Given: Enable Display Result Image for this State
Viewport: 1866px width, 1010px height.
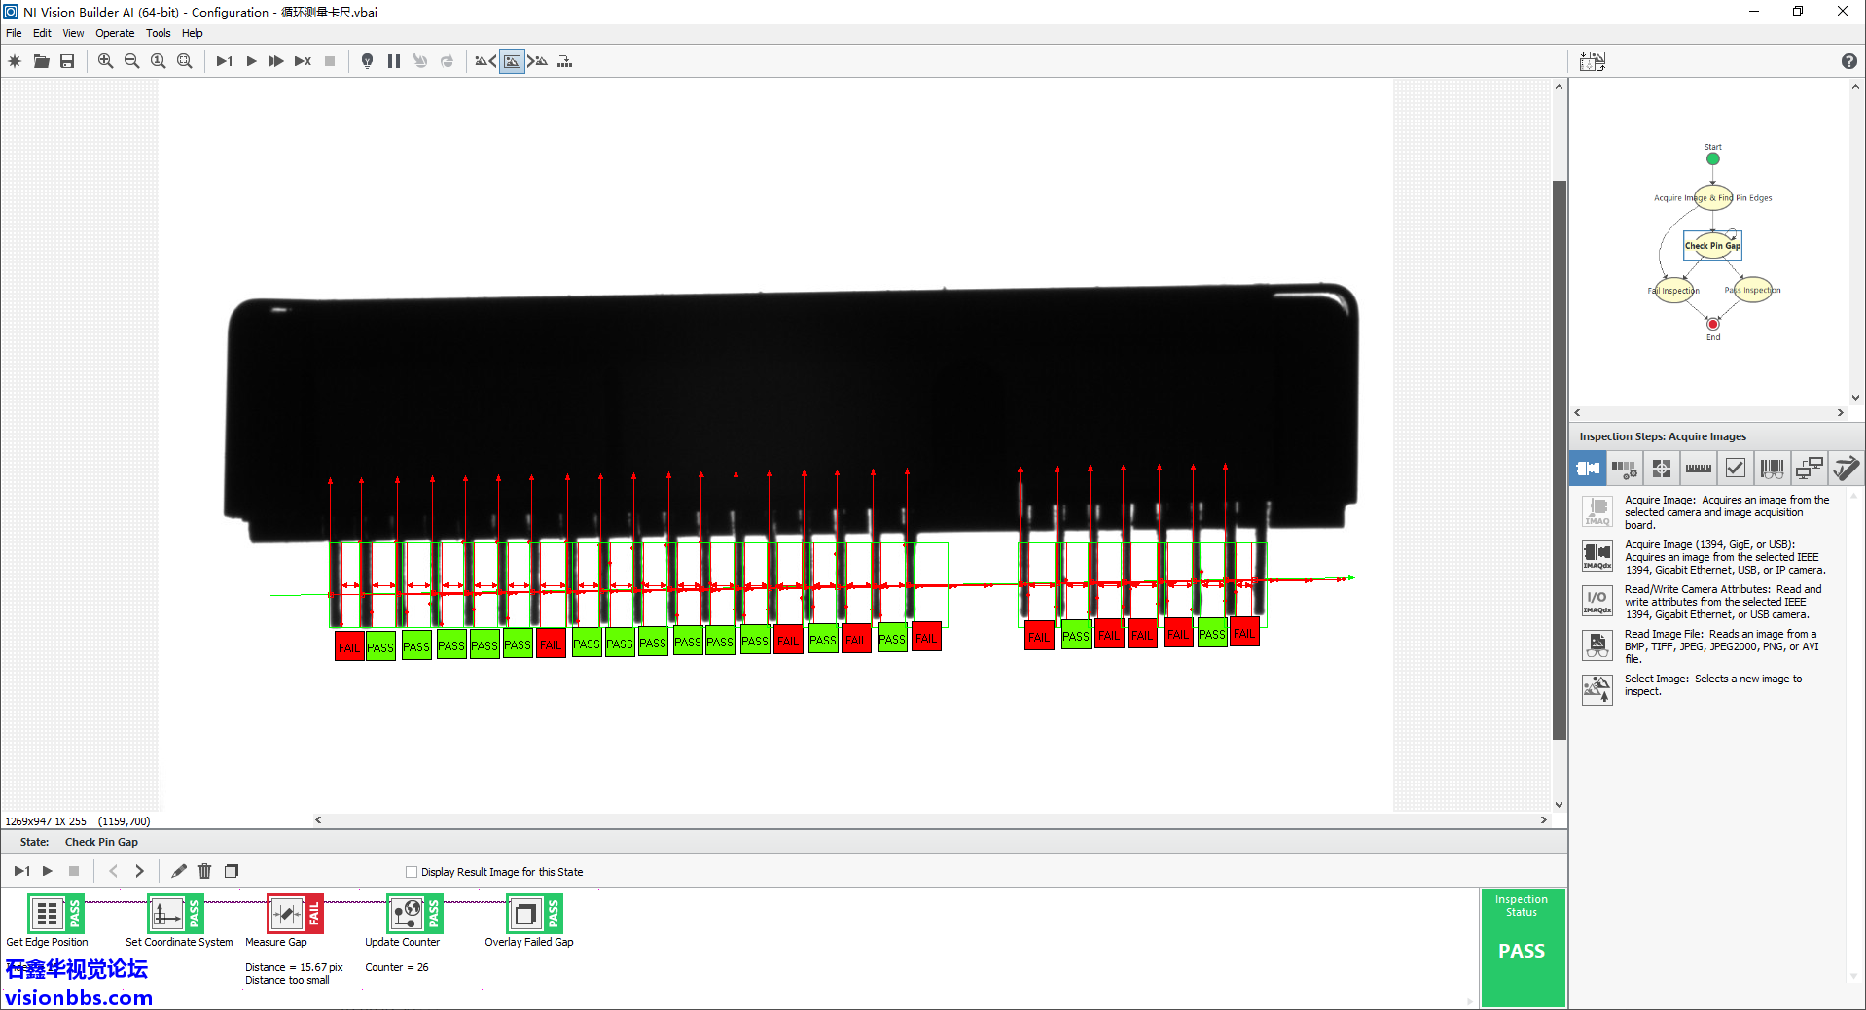Looking at the screenshot, I should coord(412,872).
